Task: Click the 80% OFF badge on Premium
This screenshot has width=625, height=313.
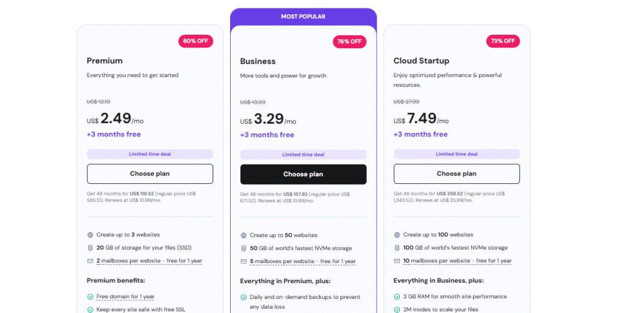Action: click(195, 41)
